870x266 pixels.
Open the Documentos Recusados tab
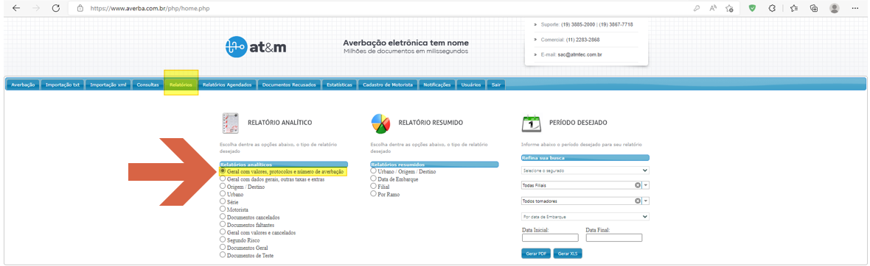click(x=289, y=85)
